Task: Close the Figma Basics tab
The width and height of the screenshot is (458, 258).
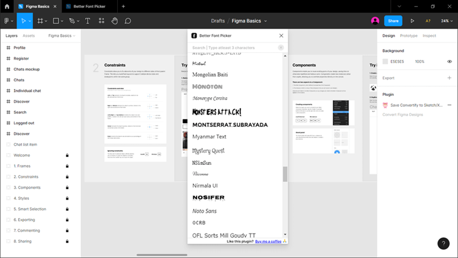Action: click(x=55, y=6)
